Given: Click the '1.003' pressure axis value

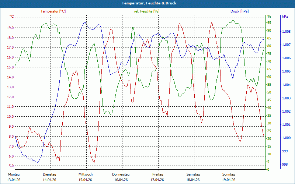Looking at the screenshot, I should 287,98.
